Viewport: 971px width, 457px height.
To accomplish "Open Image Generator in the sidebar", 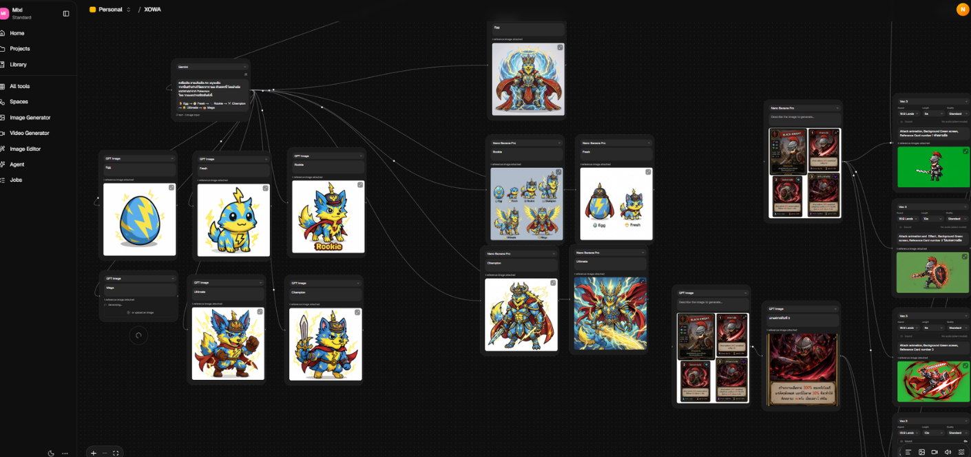I will [30, 118].
